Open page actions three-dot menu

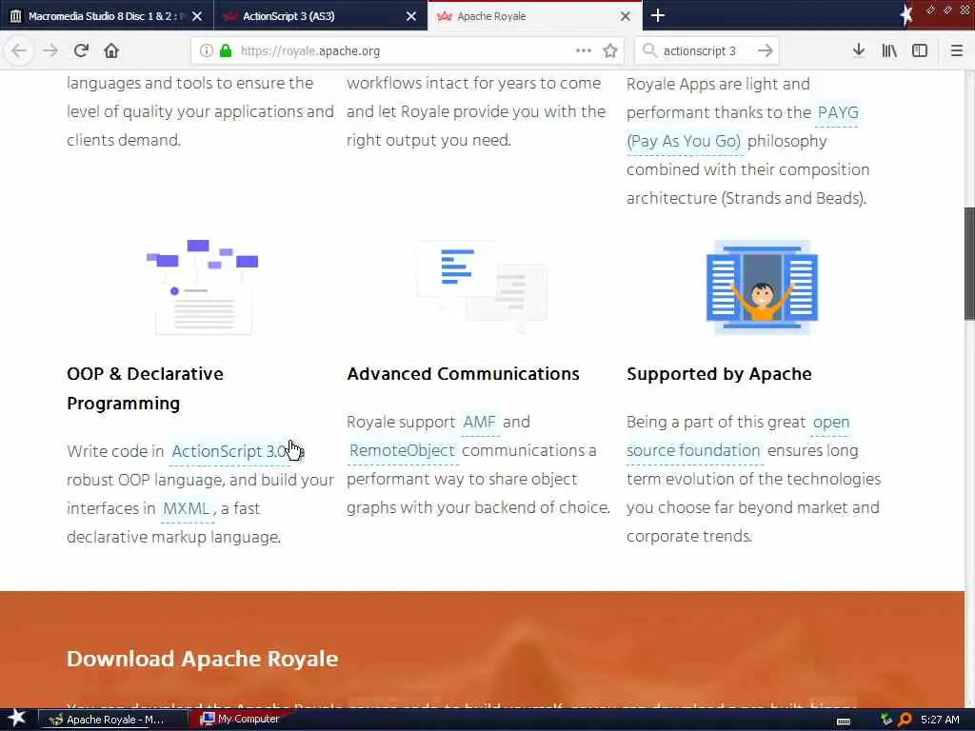pos(584,51)
